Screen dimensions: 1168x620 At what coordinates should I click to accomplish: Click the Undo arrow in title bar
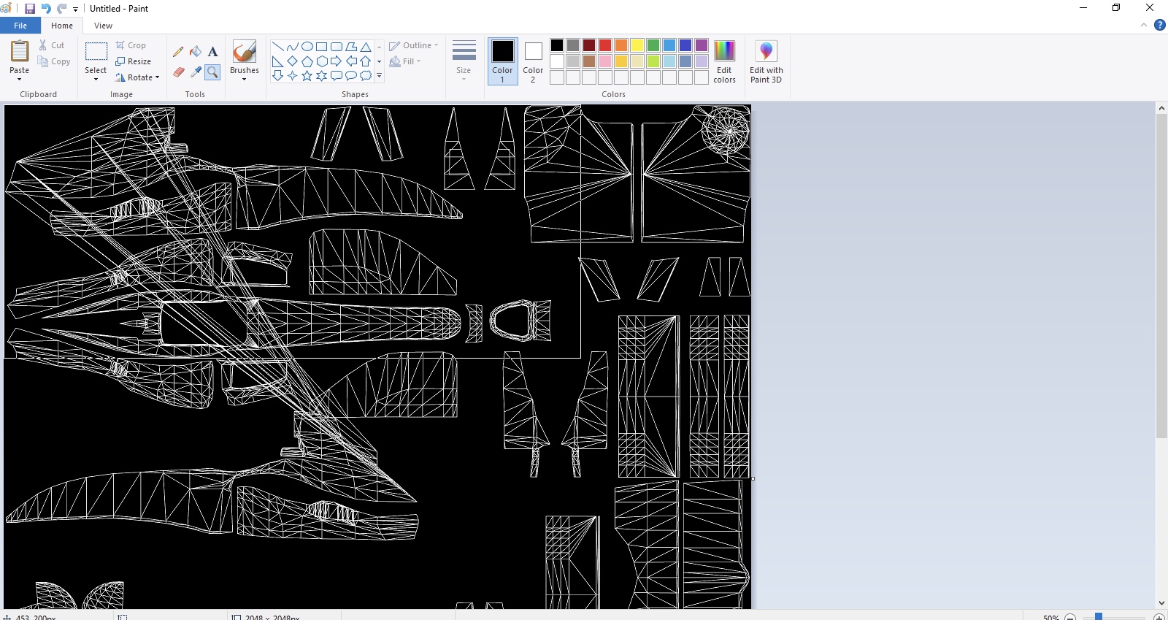point(46,9)
